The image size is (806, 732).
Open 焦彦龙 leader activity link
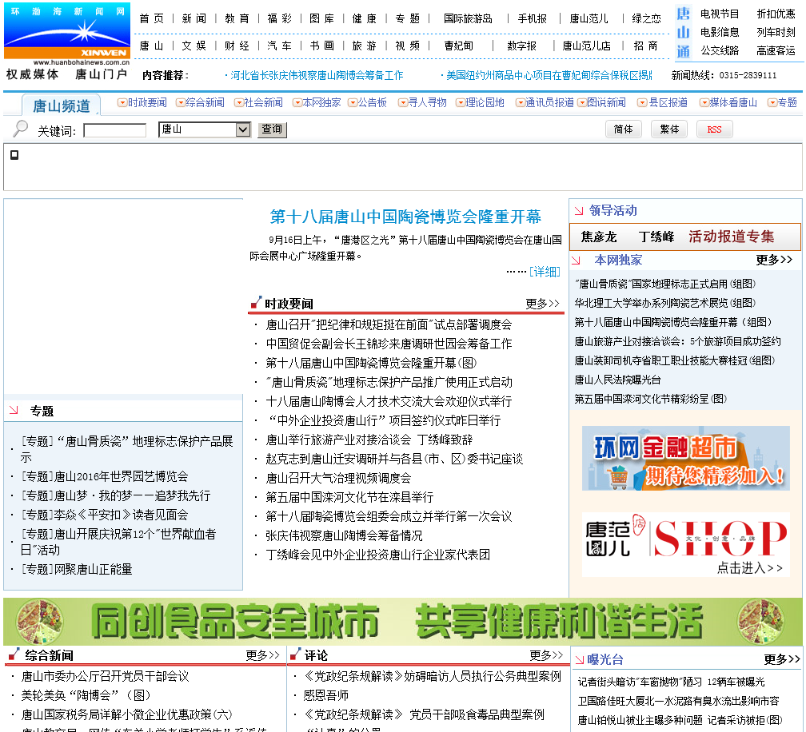click(x=599, y=237)
